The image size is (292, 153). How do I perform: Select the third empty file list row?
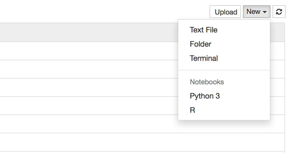87,88
